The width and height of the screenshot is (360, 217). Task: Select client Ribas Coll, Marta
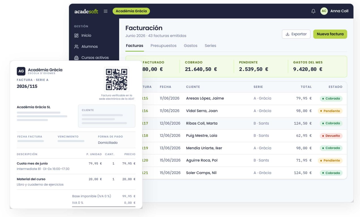pos(202,123)
